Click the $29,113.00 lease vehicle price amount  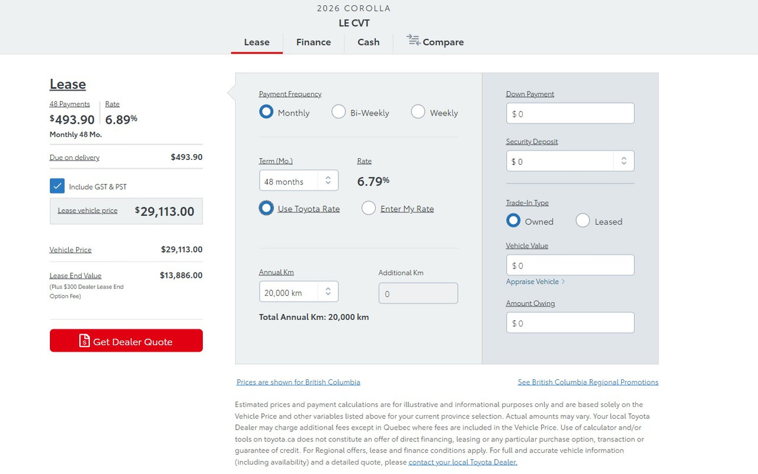tap(165, 211)
